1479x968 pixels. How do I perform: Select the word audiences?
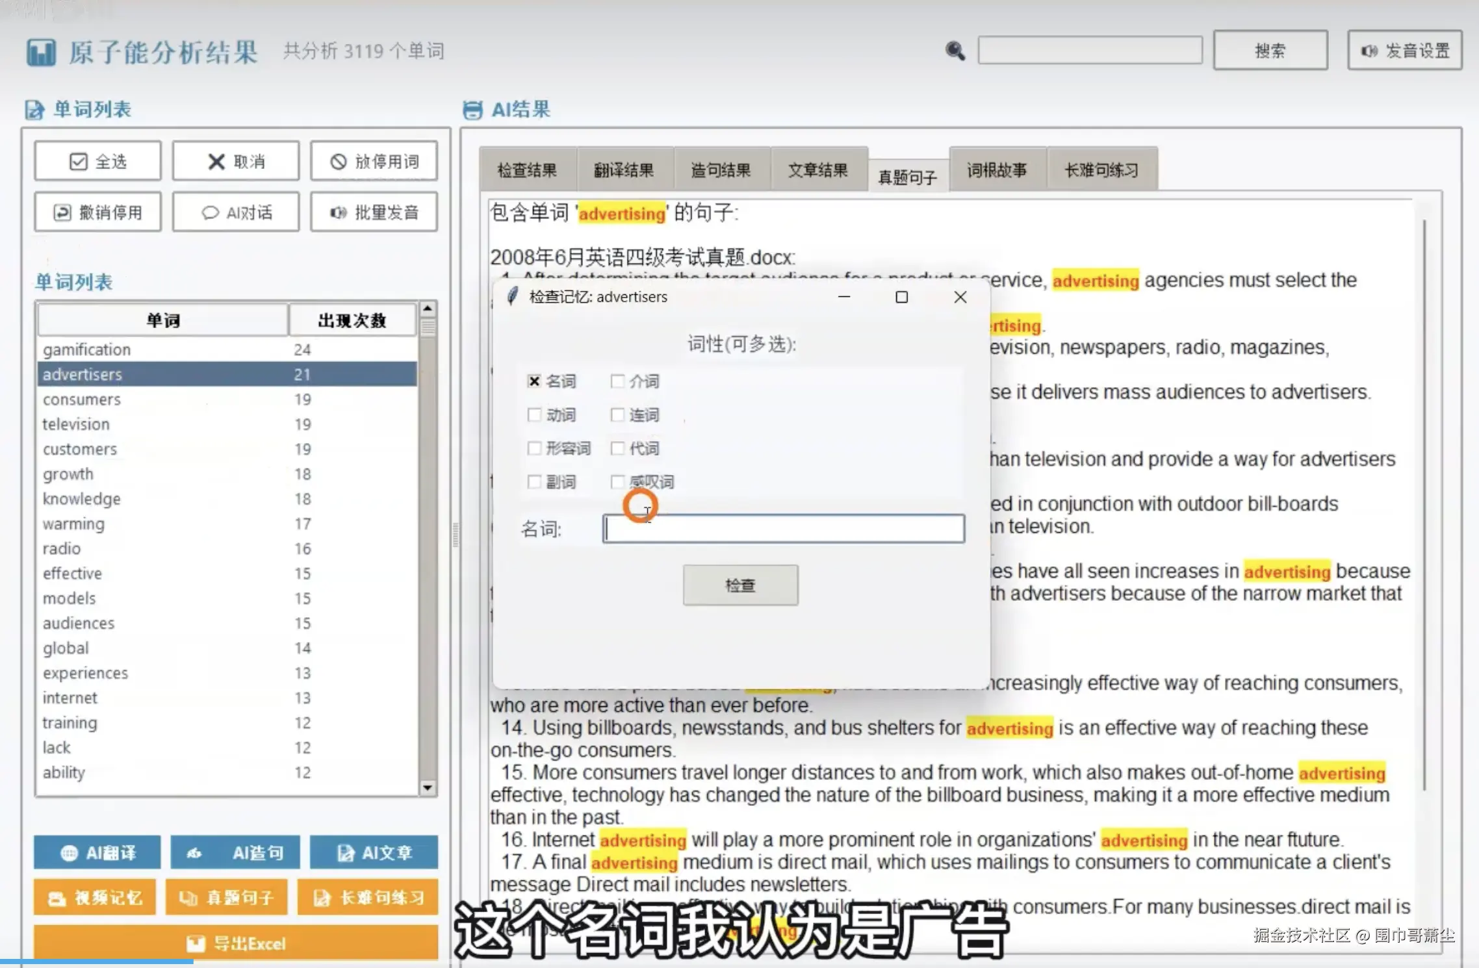tap(227, 623)
